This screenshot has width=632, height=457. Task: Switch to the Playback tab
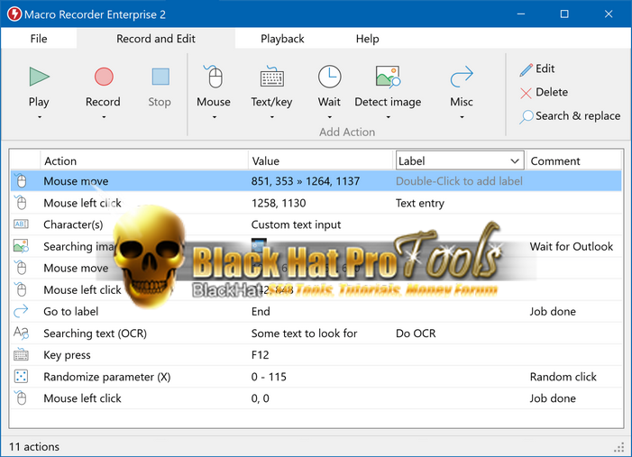282,39
